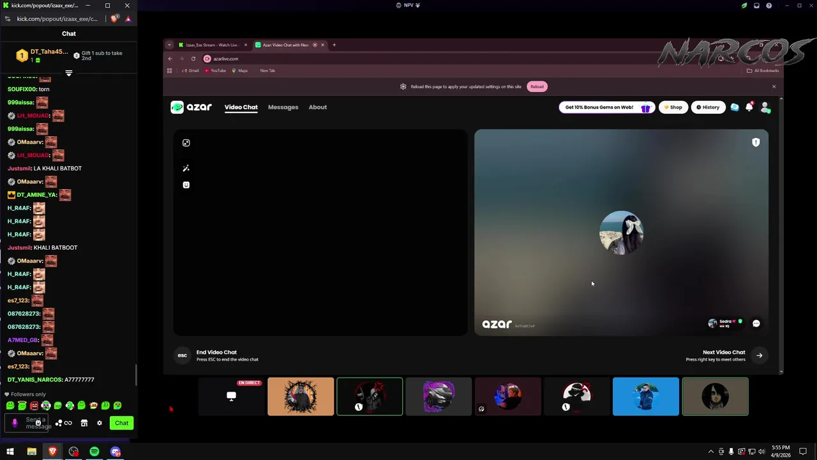Select the orange background participant tile
The width and height of the screenshot is (817, 460).
[301, 397]
